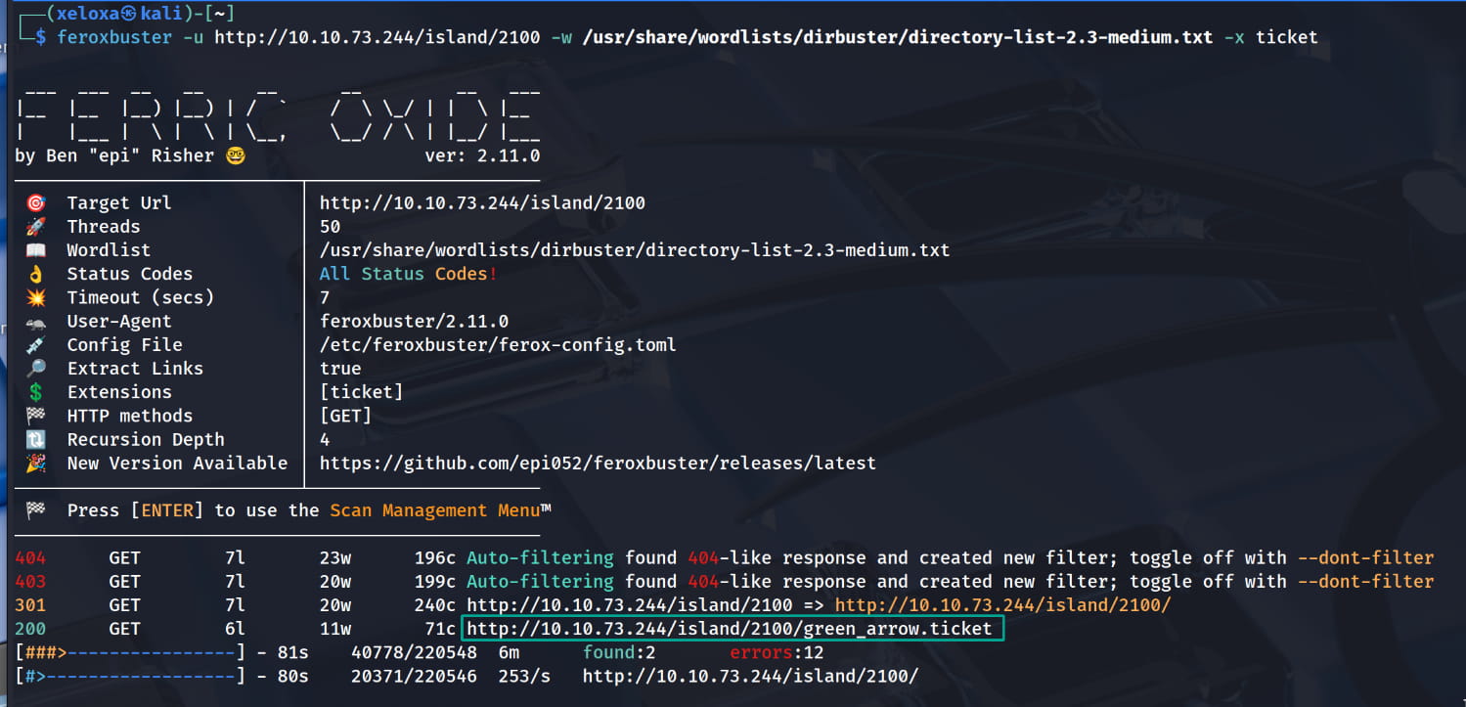Click the explosion icon next to Timeout
The height and width of the screenshot is (707, 1466).
point(35,297)
